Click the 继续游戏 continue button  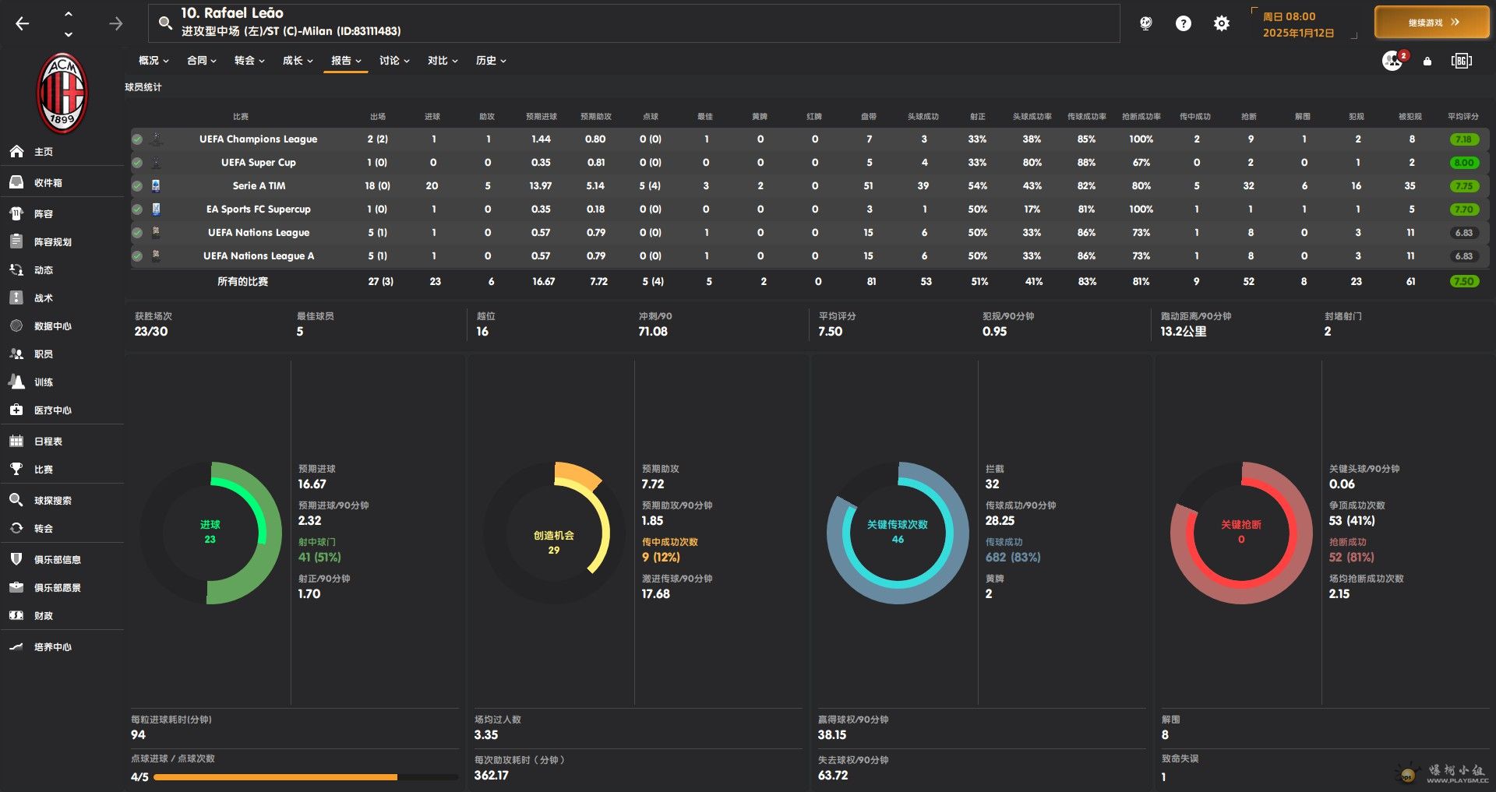1432,23
